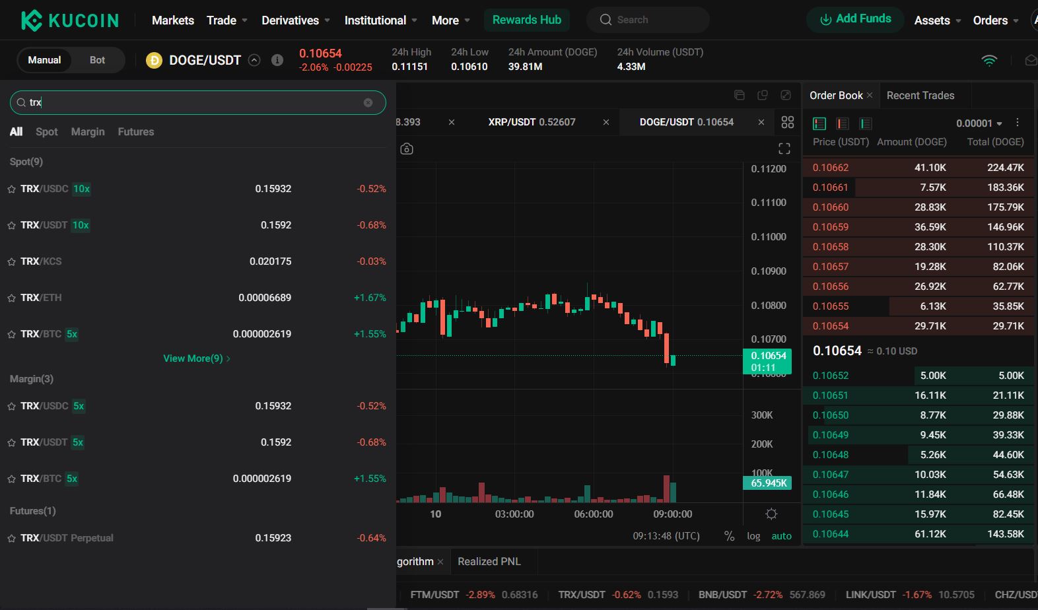Select bid price 0.10652 in order book

click(831, 376)
